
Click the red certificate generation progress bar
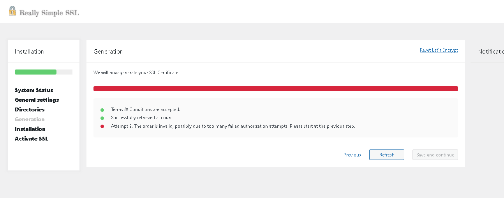coord(275,89)
